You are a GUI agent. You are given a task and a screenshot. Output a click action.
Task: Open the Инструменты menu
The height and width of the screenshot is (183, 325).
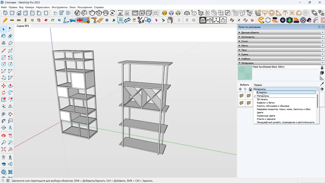[60, 7]
